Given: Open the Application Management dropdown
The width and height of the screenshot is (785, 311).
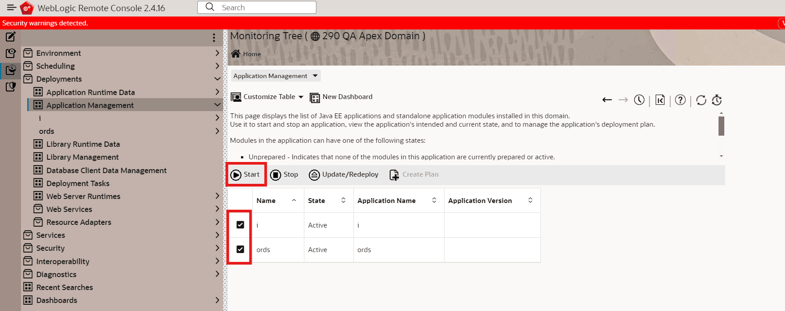Looking at the screenshot, I should 275,76.
